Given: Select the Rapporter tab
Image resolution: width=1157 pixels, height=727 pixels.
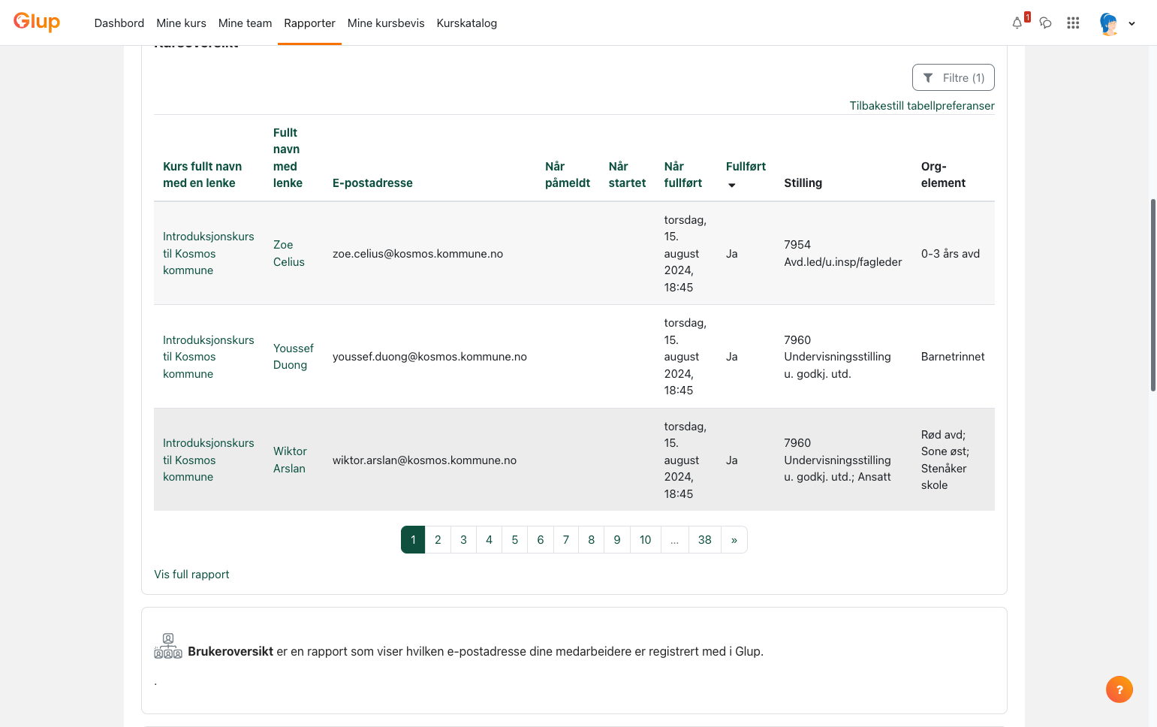Looking at the screenshot, I should coord(309,23).
